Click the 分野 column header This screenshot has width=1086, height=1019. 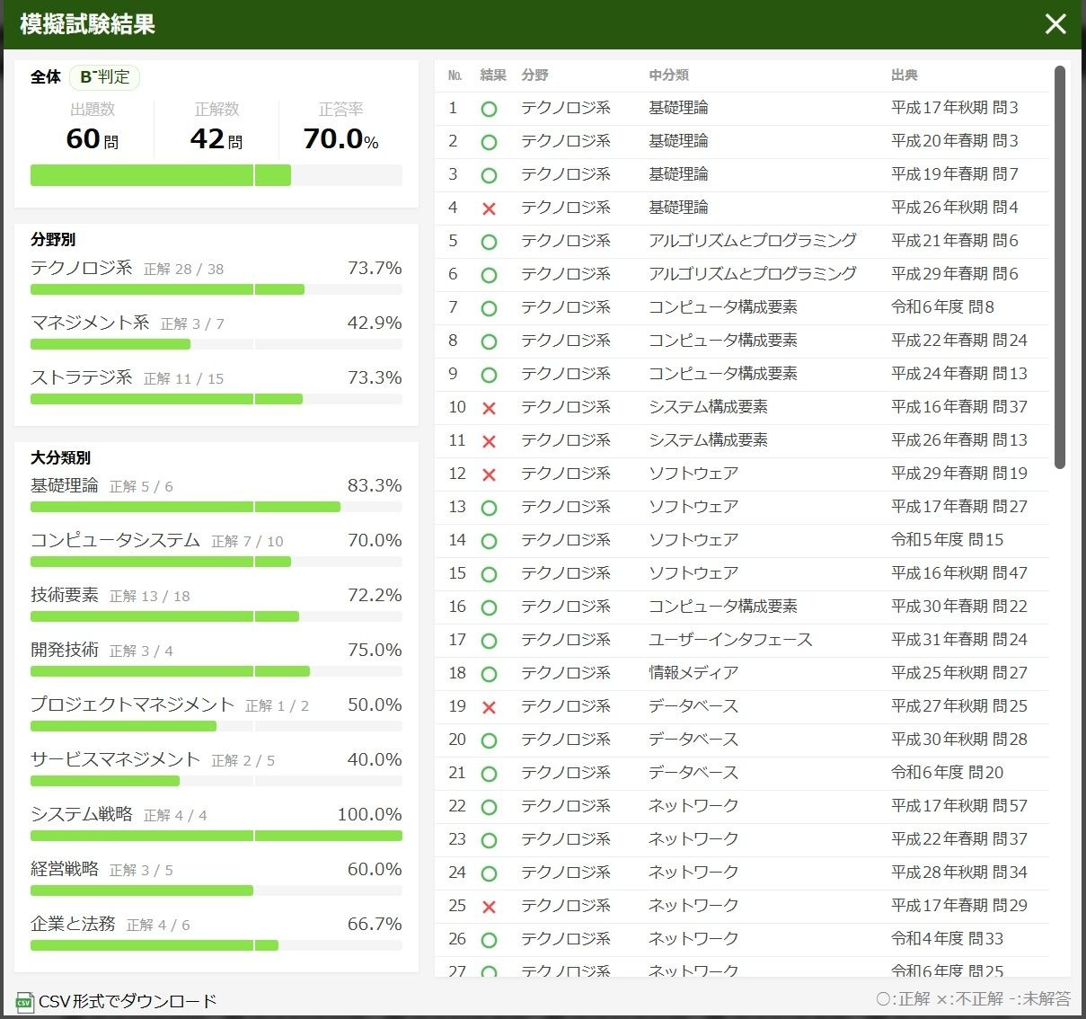click(x=534, y=75)
